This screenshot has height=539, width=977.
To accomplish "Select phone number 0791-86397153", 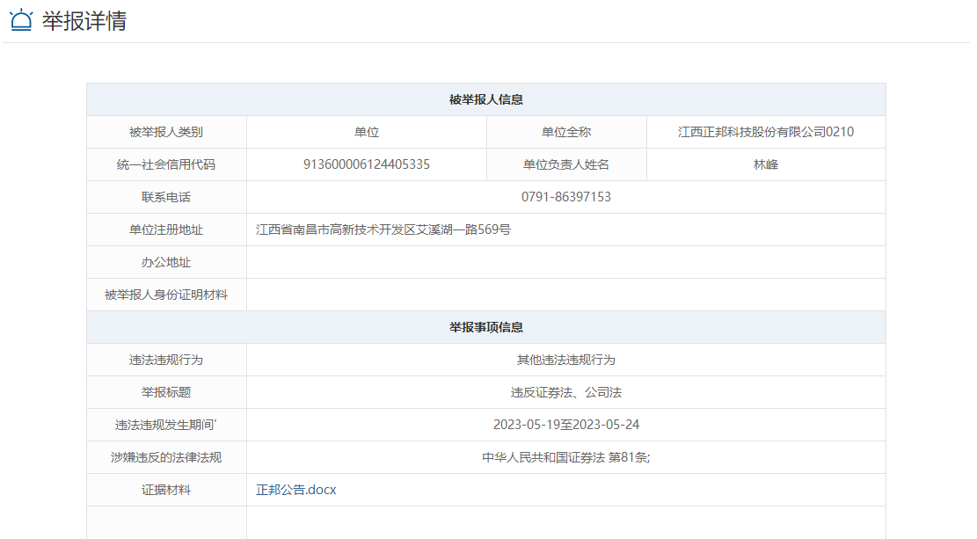I will [566, 197].
